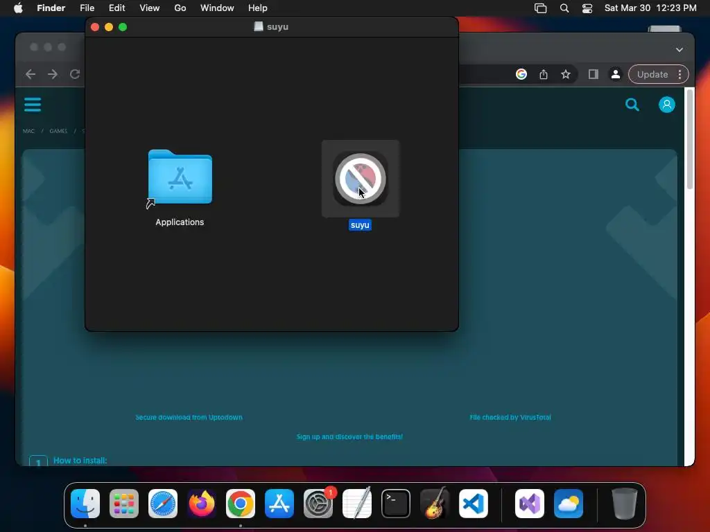Screen dimensions: 710x532
Task: Open the Apple menu
Action: point(18,8)
